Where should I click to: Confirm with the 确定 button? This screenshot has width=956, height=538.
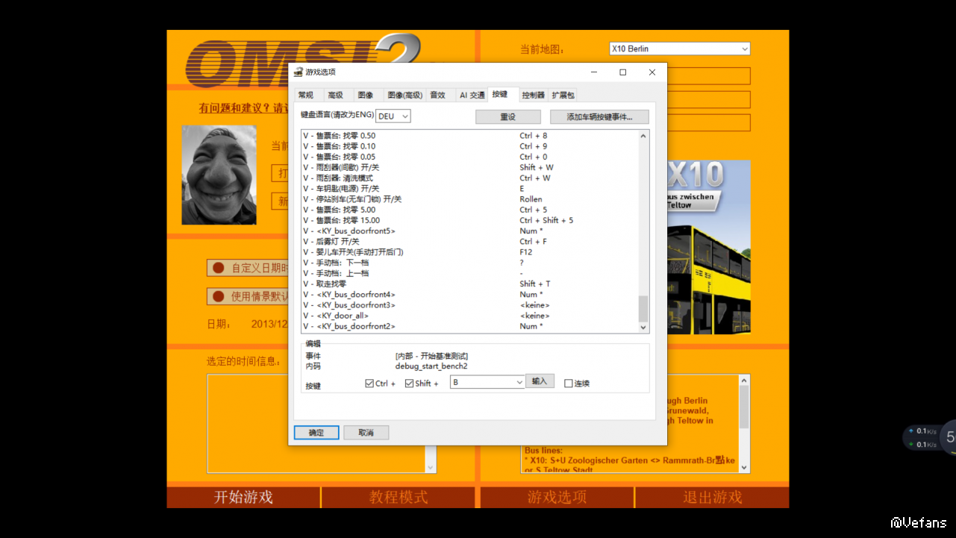pos(316,433)
